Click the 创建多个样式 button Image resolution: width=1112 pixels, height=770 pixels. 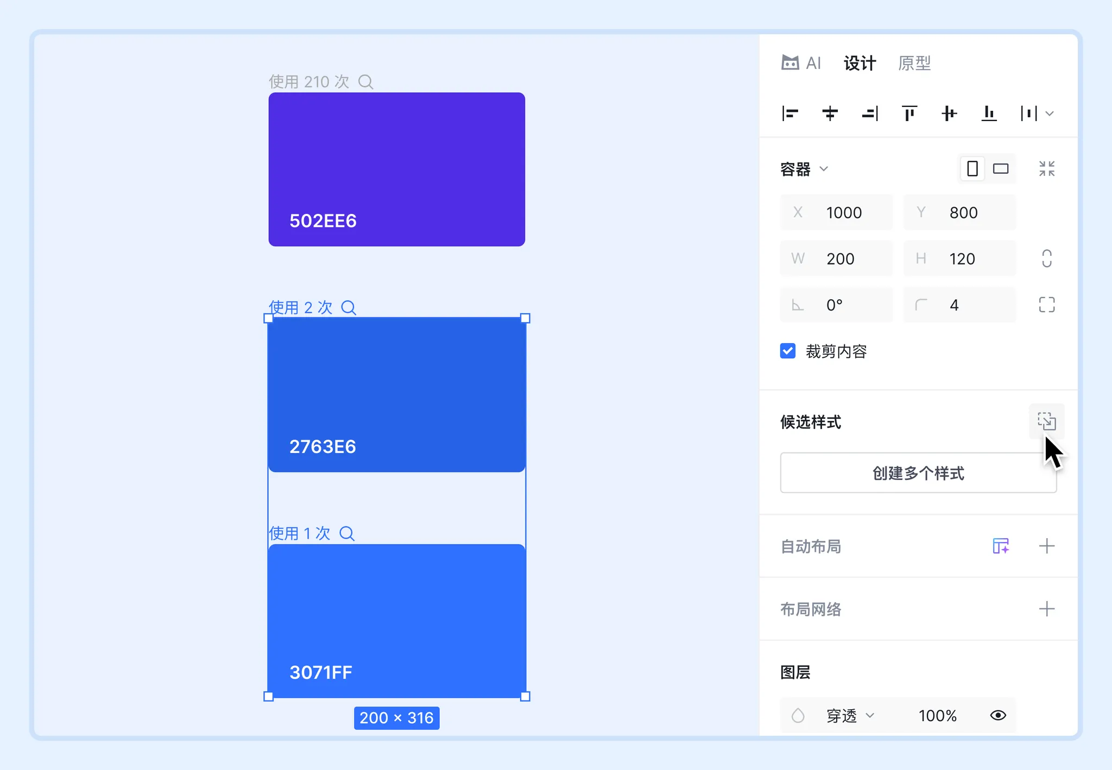tap(918, 473)
